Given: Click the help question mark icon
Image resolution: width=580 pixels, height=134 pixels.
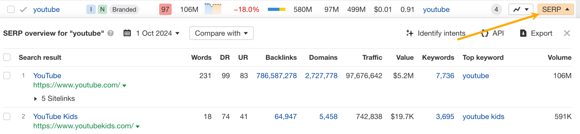Looking at the screenshot, I should (x=111, y=33).
